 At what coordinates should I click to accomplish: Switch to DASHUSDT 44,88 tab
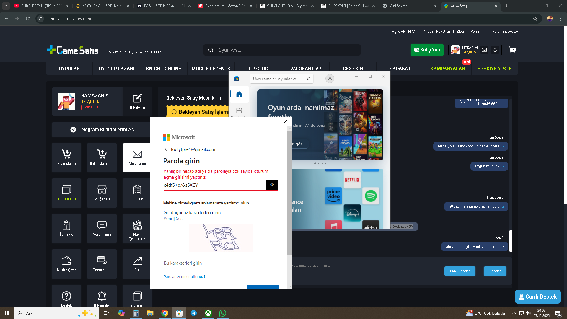(164, 6)
